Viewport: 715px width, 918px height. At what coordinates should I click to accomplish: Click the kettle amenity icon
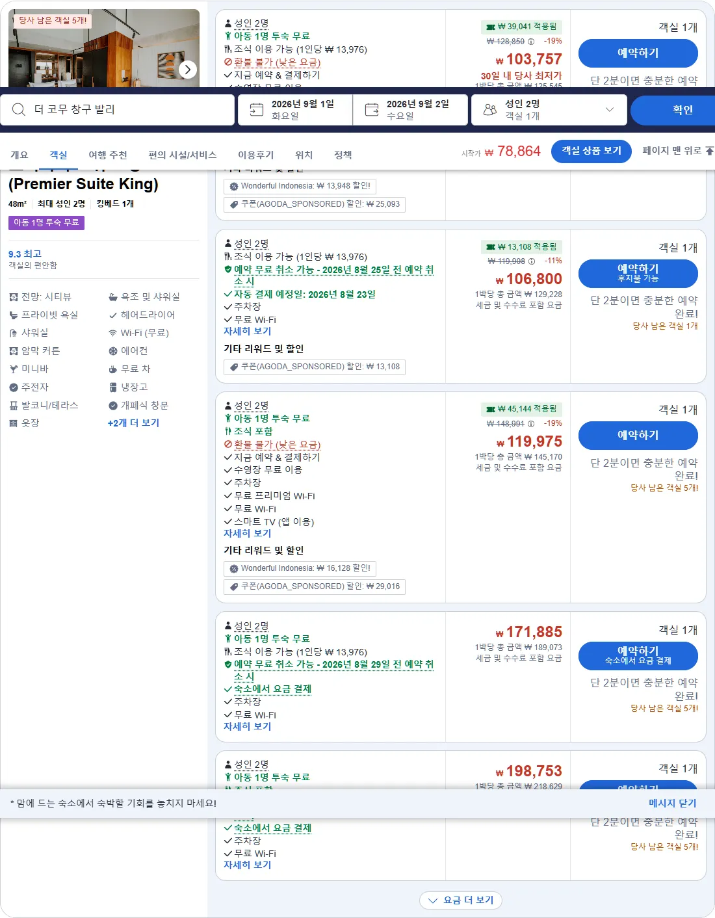[14, 387]
